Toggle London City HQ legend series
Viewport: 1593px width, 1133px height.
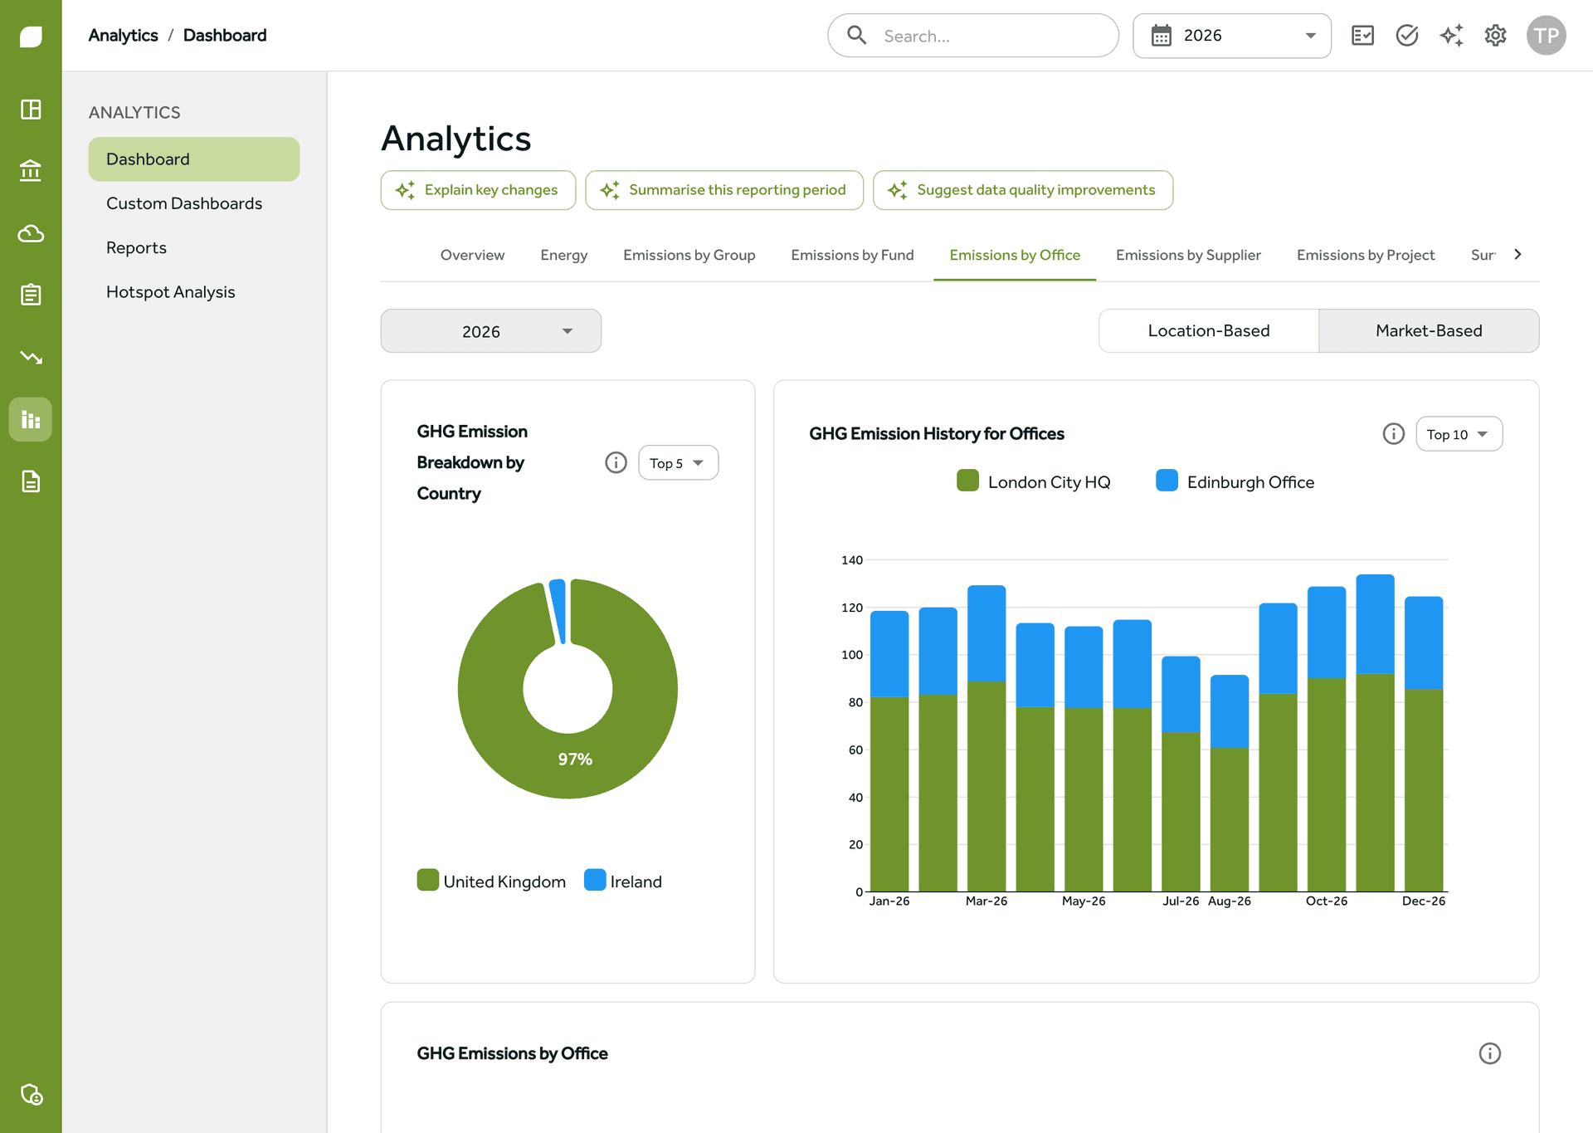tap(1033, 481)
